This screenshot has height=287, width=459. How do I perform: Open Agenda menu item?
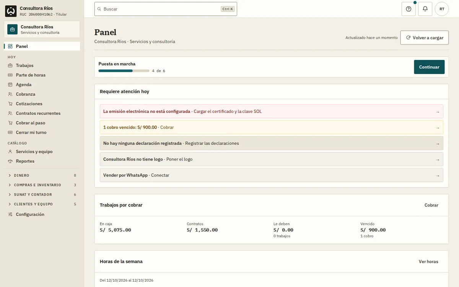42,85
